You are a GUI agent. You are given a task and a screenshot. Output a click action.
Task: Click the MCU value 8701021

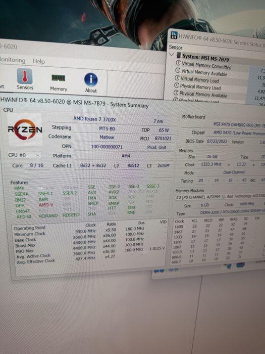click(x=163, y=139)
